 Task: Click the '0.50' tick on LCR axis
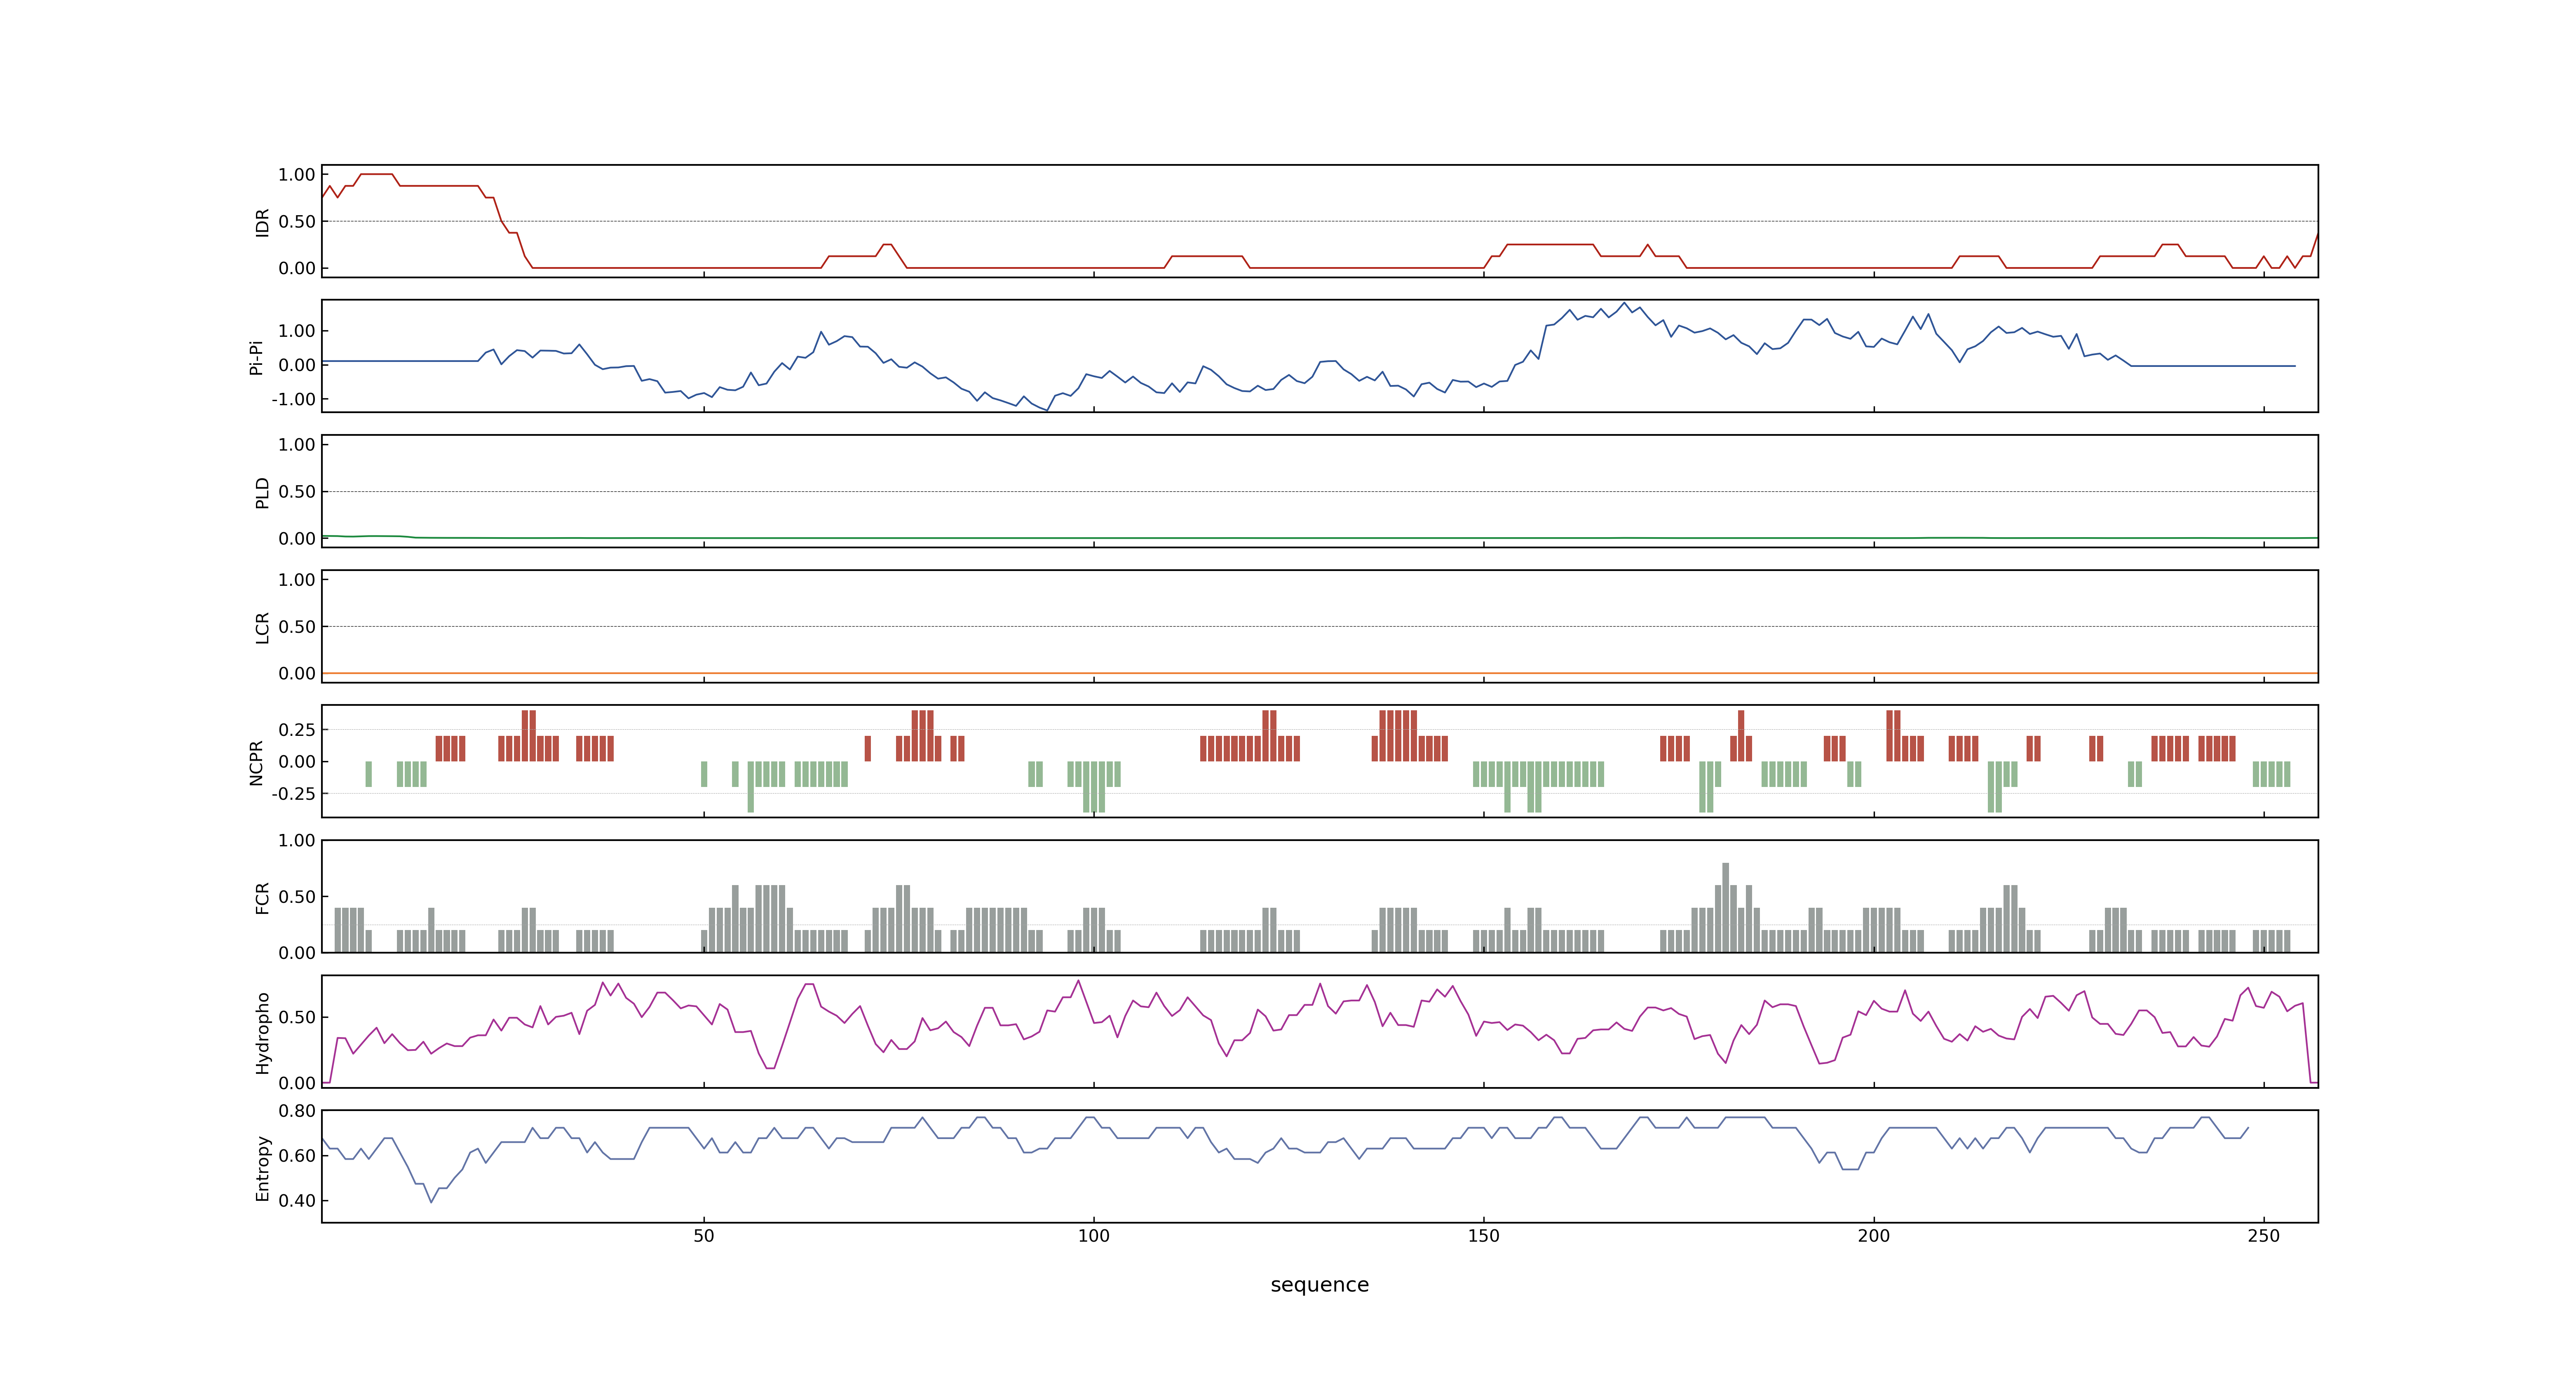(x=297, y=627)
